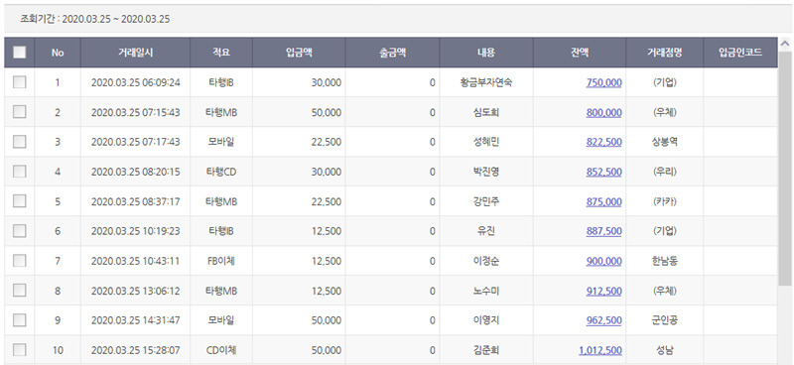Image resolution: width=794 pixels, height=365 pixels.
Task: Select the checkbox in 성혜민 row
Action: pos(19,142)
